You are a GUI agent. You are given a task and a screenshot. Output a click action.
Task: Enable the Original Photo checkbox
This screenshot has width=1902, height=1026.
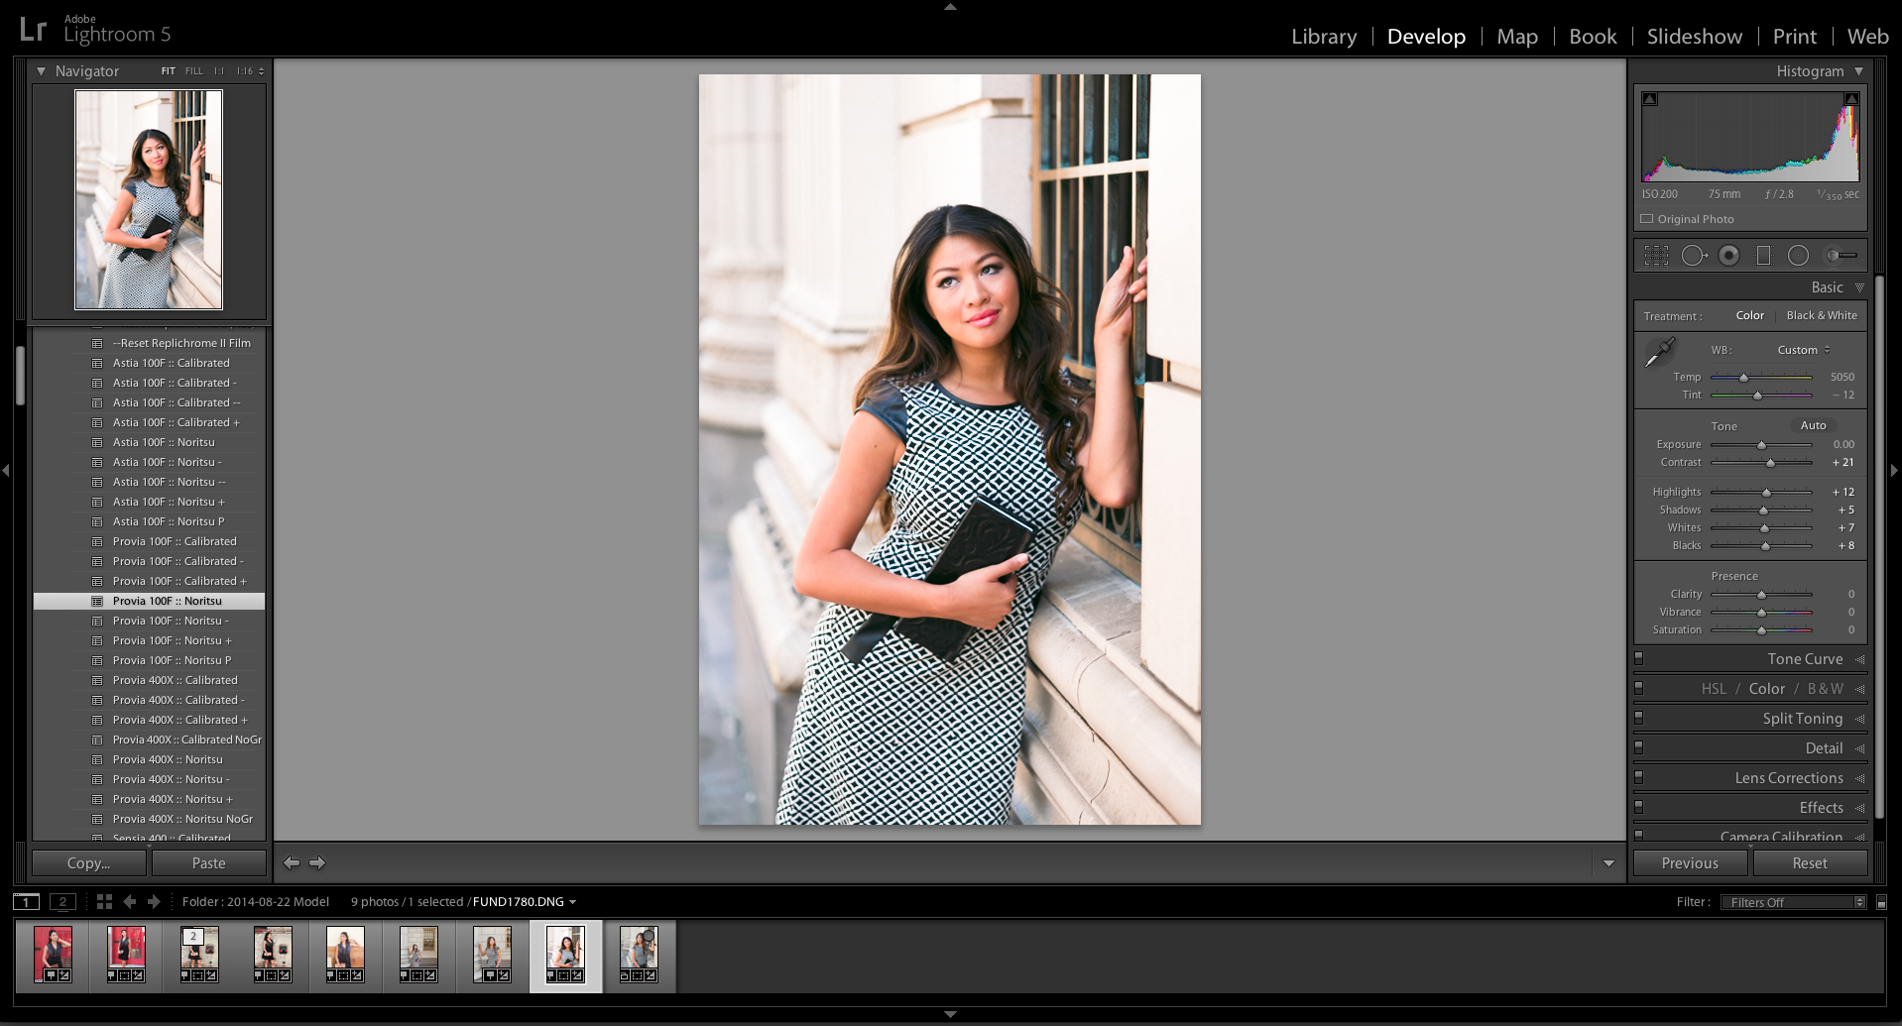[x=1647, y=219]
